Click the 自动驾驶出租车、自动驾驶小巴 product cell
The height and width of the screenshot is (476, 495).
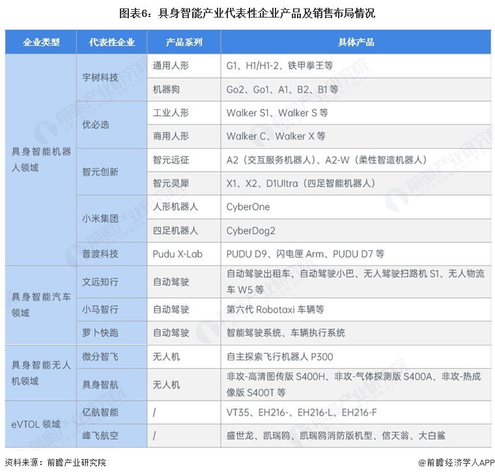(356, 282)
